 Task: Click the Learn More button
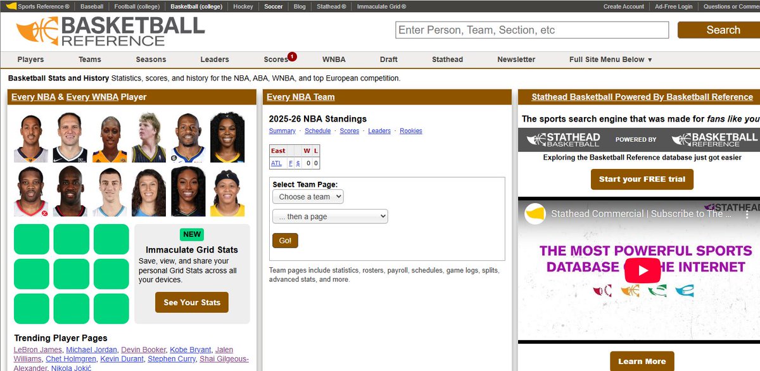pos(642,362)
